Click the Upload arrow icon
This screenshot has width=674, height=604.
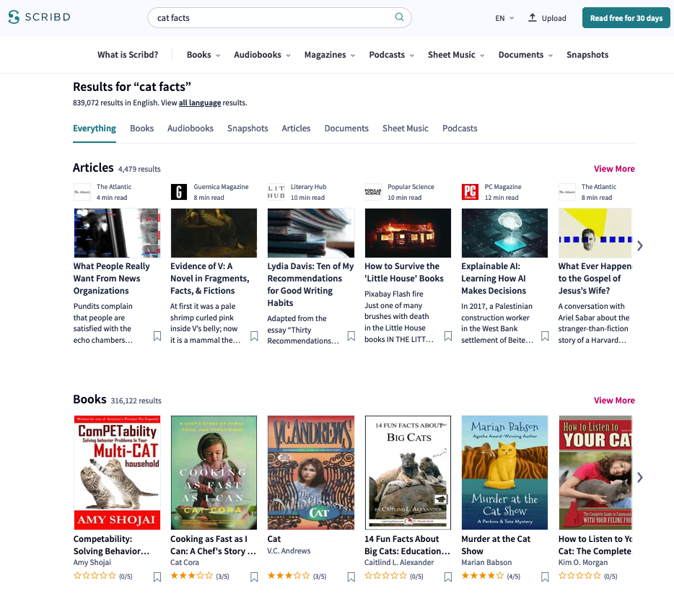(x=532, y=17)
